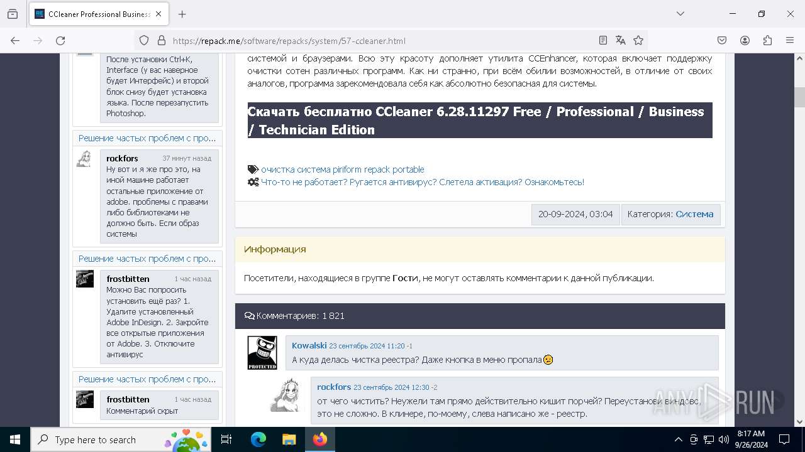Screen dimensions: 805x452
Task: Click the taskbar search box
Action: tap(121, 439)
